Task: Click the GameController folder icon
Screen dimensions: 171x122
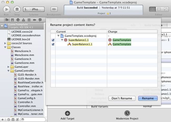Action: coord(12,71)
